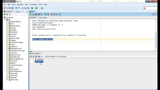Open the dropdown arrow beside Forward icon
Screen dimensions: 160x90
click(38, 8)
